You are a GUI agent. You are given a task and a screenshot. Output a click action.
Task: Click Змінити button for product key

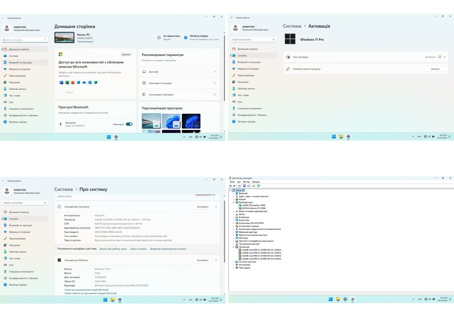pos(435,69)
